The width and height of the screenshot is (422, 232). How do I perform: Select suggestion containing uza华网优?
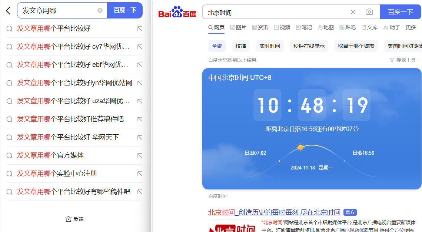pyautogui.click(x=73, y=101)
